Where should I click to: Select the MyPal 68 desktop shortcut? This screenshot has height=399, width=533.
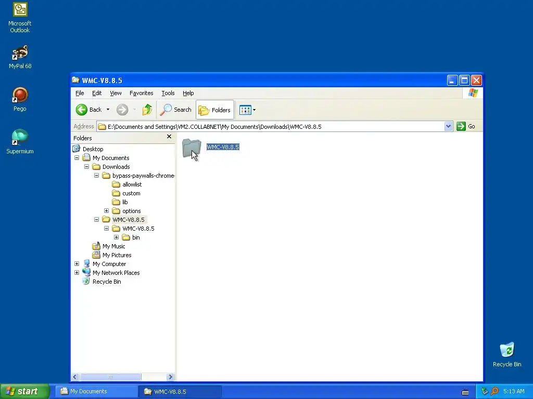[x=20, y=57]
